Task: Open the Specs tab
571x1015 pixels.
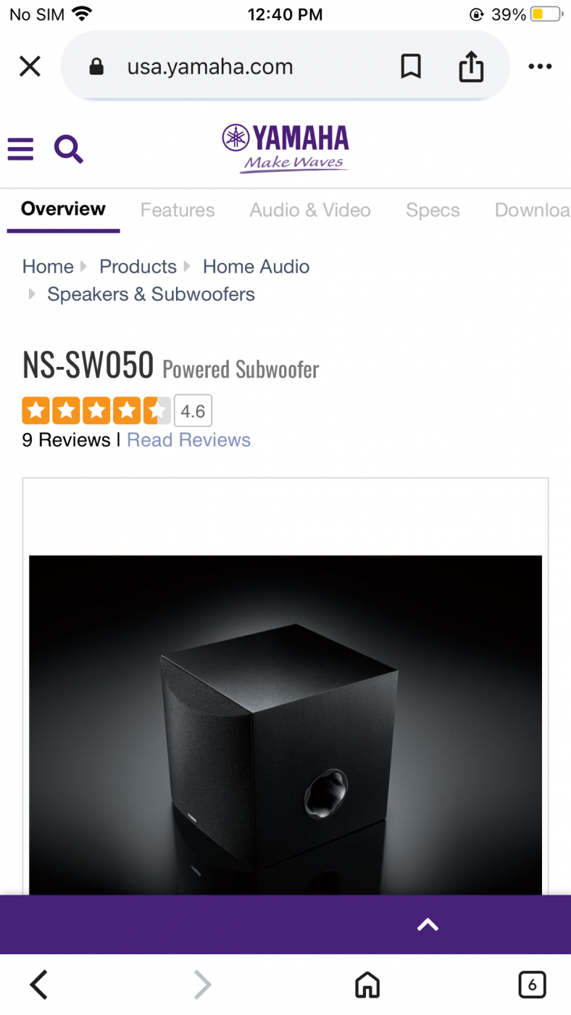Action: (x=433, y=210)
